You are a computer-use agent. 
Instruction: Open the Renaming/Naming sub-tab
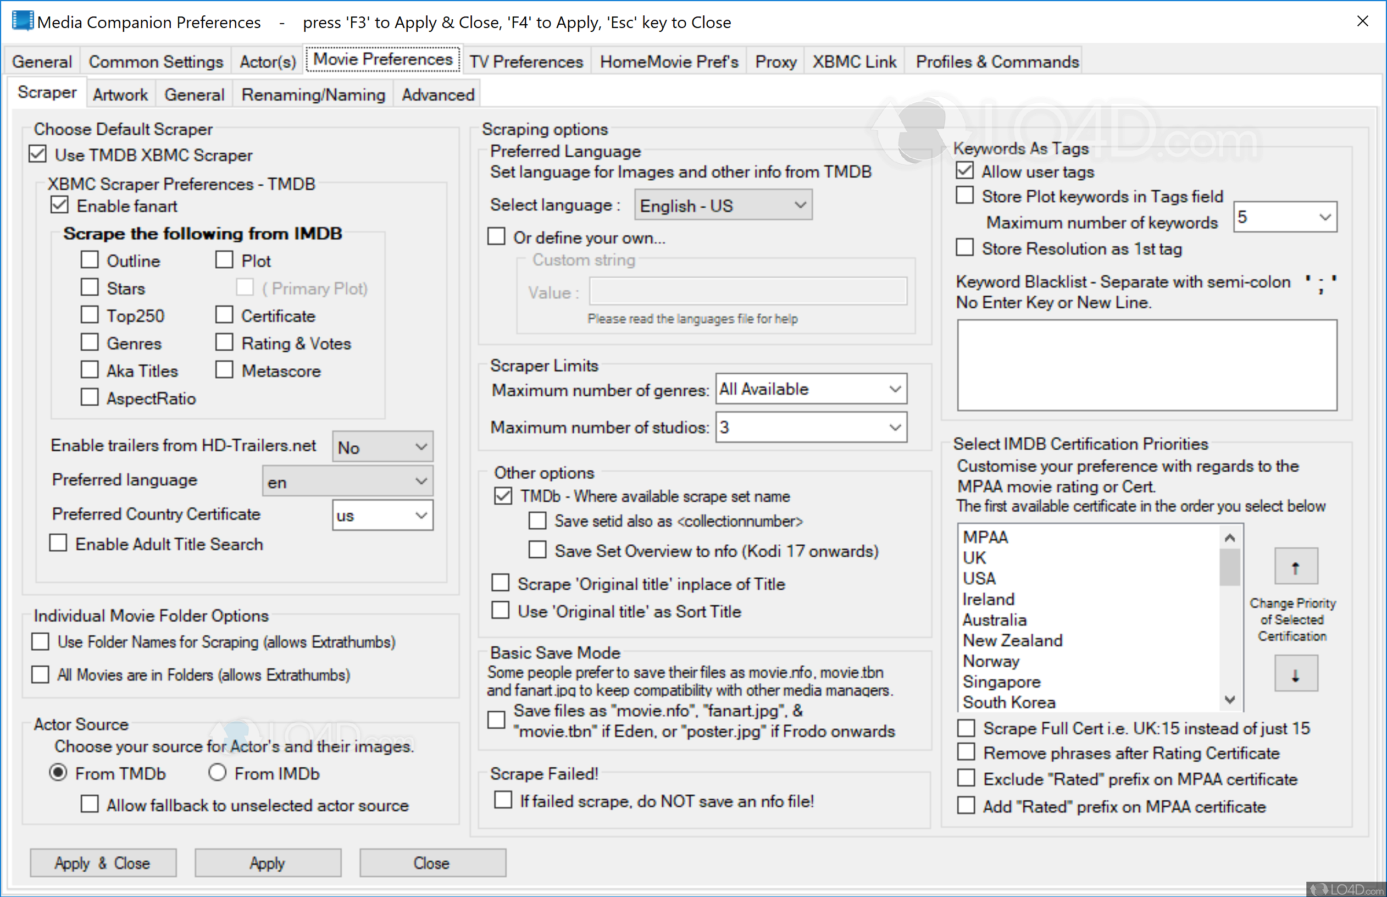pyautogui.click(x=313, y=95)
